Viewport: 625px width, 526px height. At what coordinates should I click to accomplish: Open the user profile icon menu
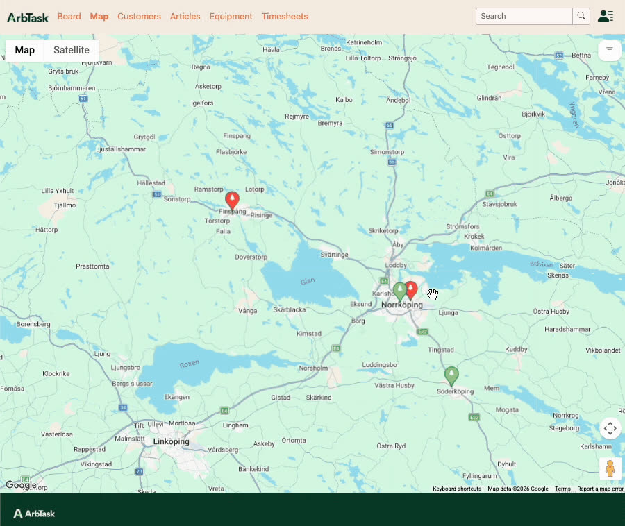606,16
